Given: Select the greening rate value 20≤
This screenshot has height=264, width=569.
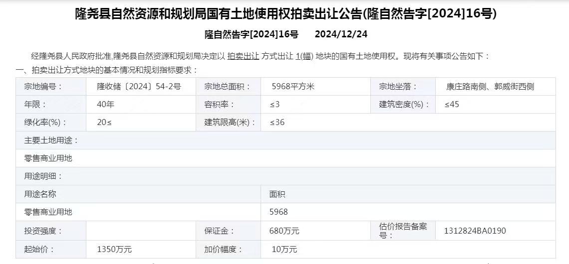Looking at the screenshot, I should pos(104,123).
